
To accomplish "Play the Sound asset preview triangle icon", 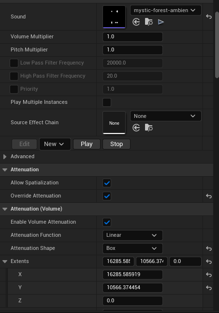I will coord(161,22).
